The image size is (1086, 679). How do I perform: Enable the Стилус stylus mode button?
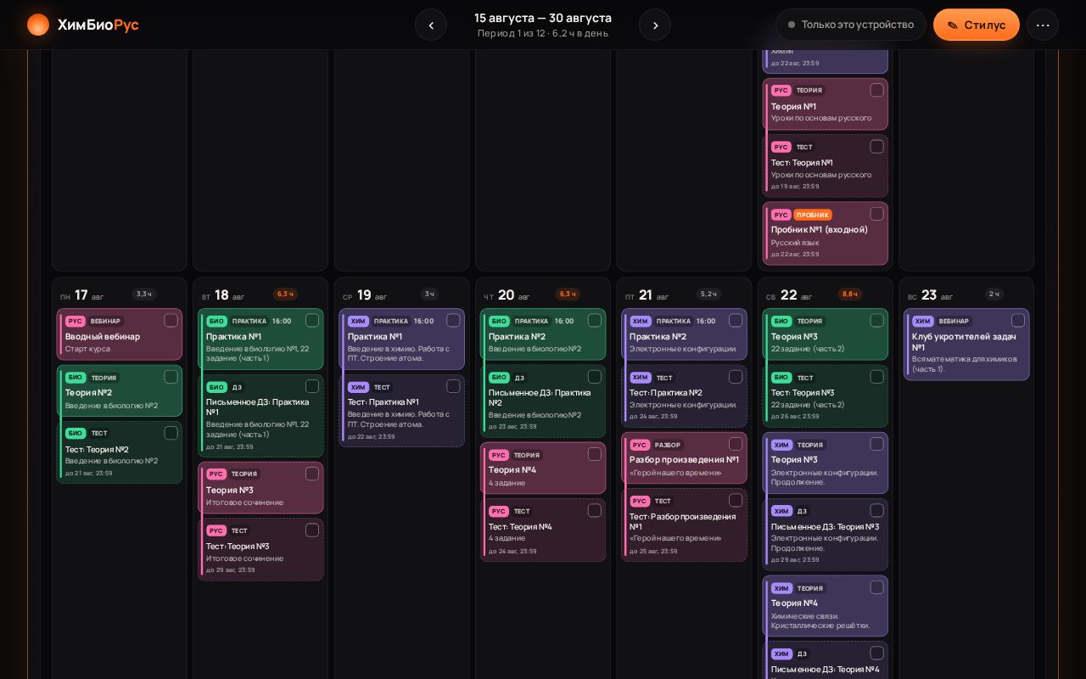pos(977,25)
